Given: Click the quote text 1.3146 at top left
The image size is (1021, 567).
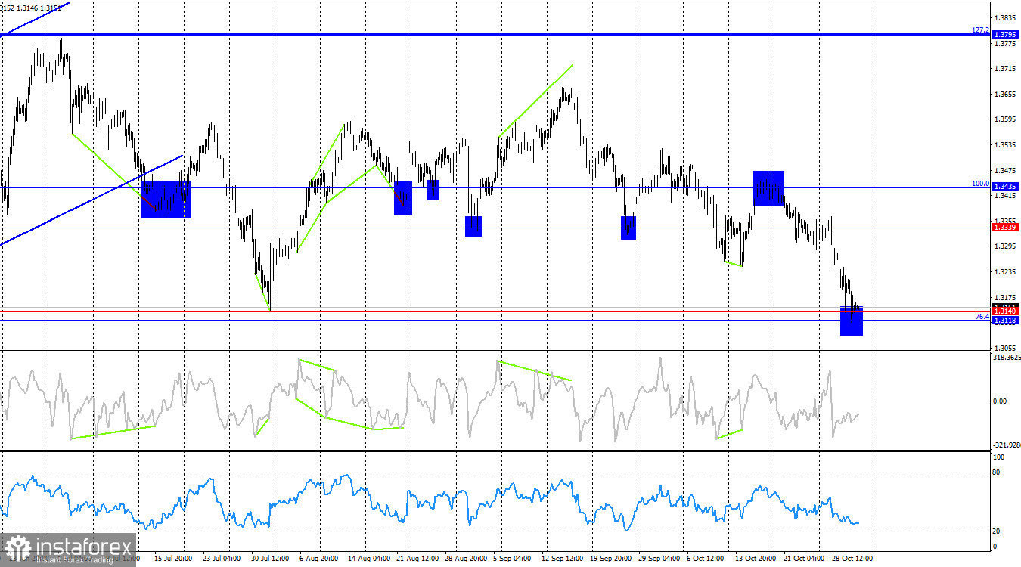Looking at the screenshot, I should 28,8.
